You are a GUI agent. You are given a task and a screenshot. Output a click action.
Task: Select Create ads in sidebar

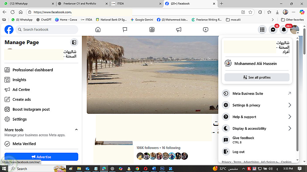[x=41, y=99]
